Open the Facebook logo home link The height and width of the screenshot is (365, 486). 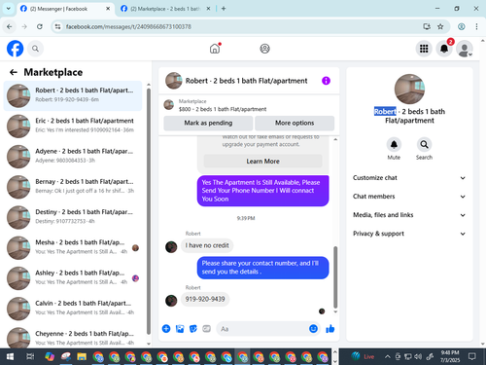[x=15, y=49]
